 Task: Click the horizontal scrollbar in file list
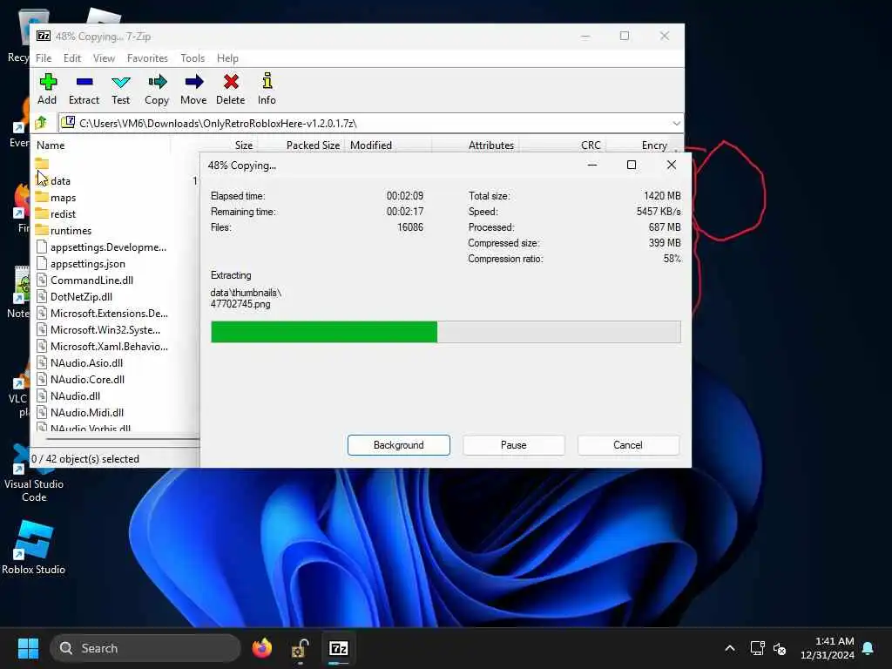point(122,439)
